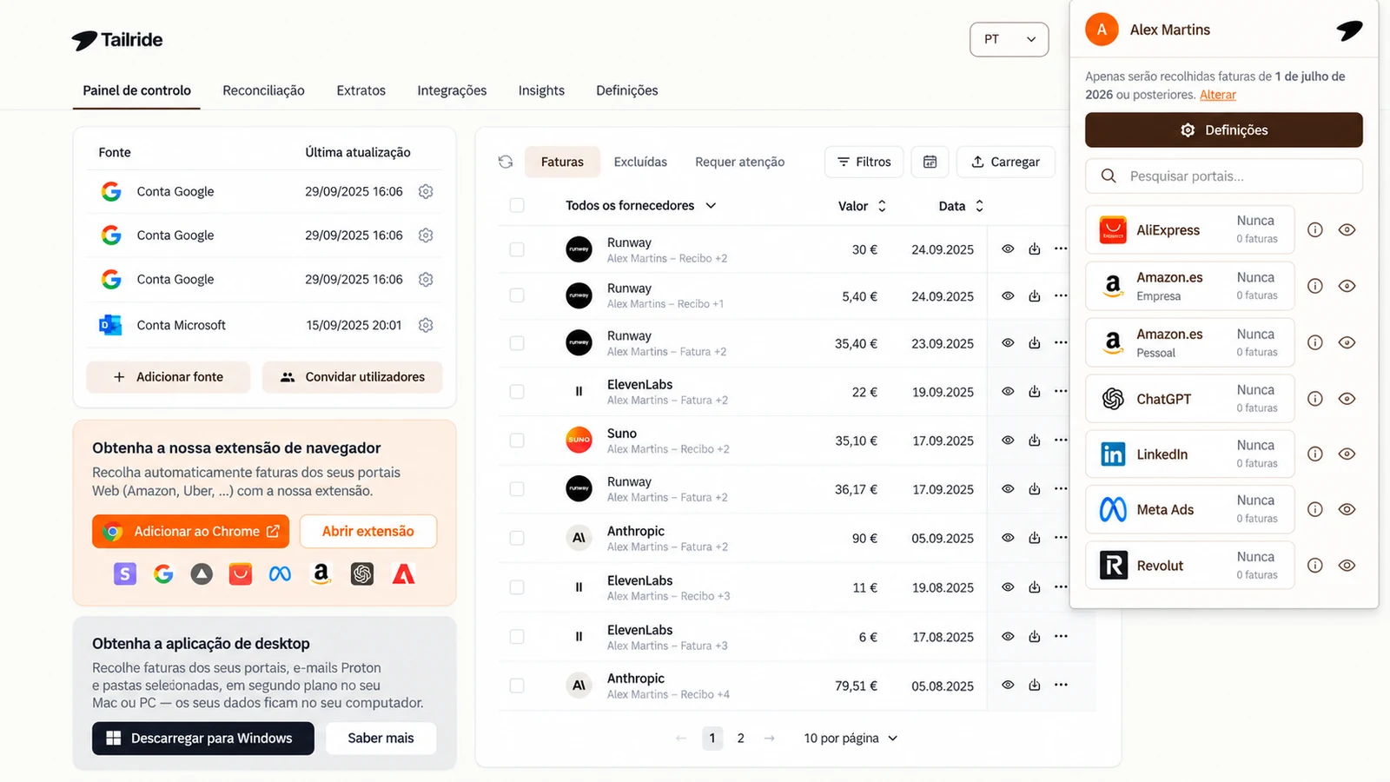The image size is (1390, 782).
Task: Click the Alterar link
Action: click(1217, 95)
